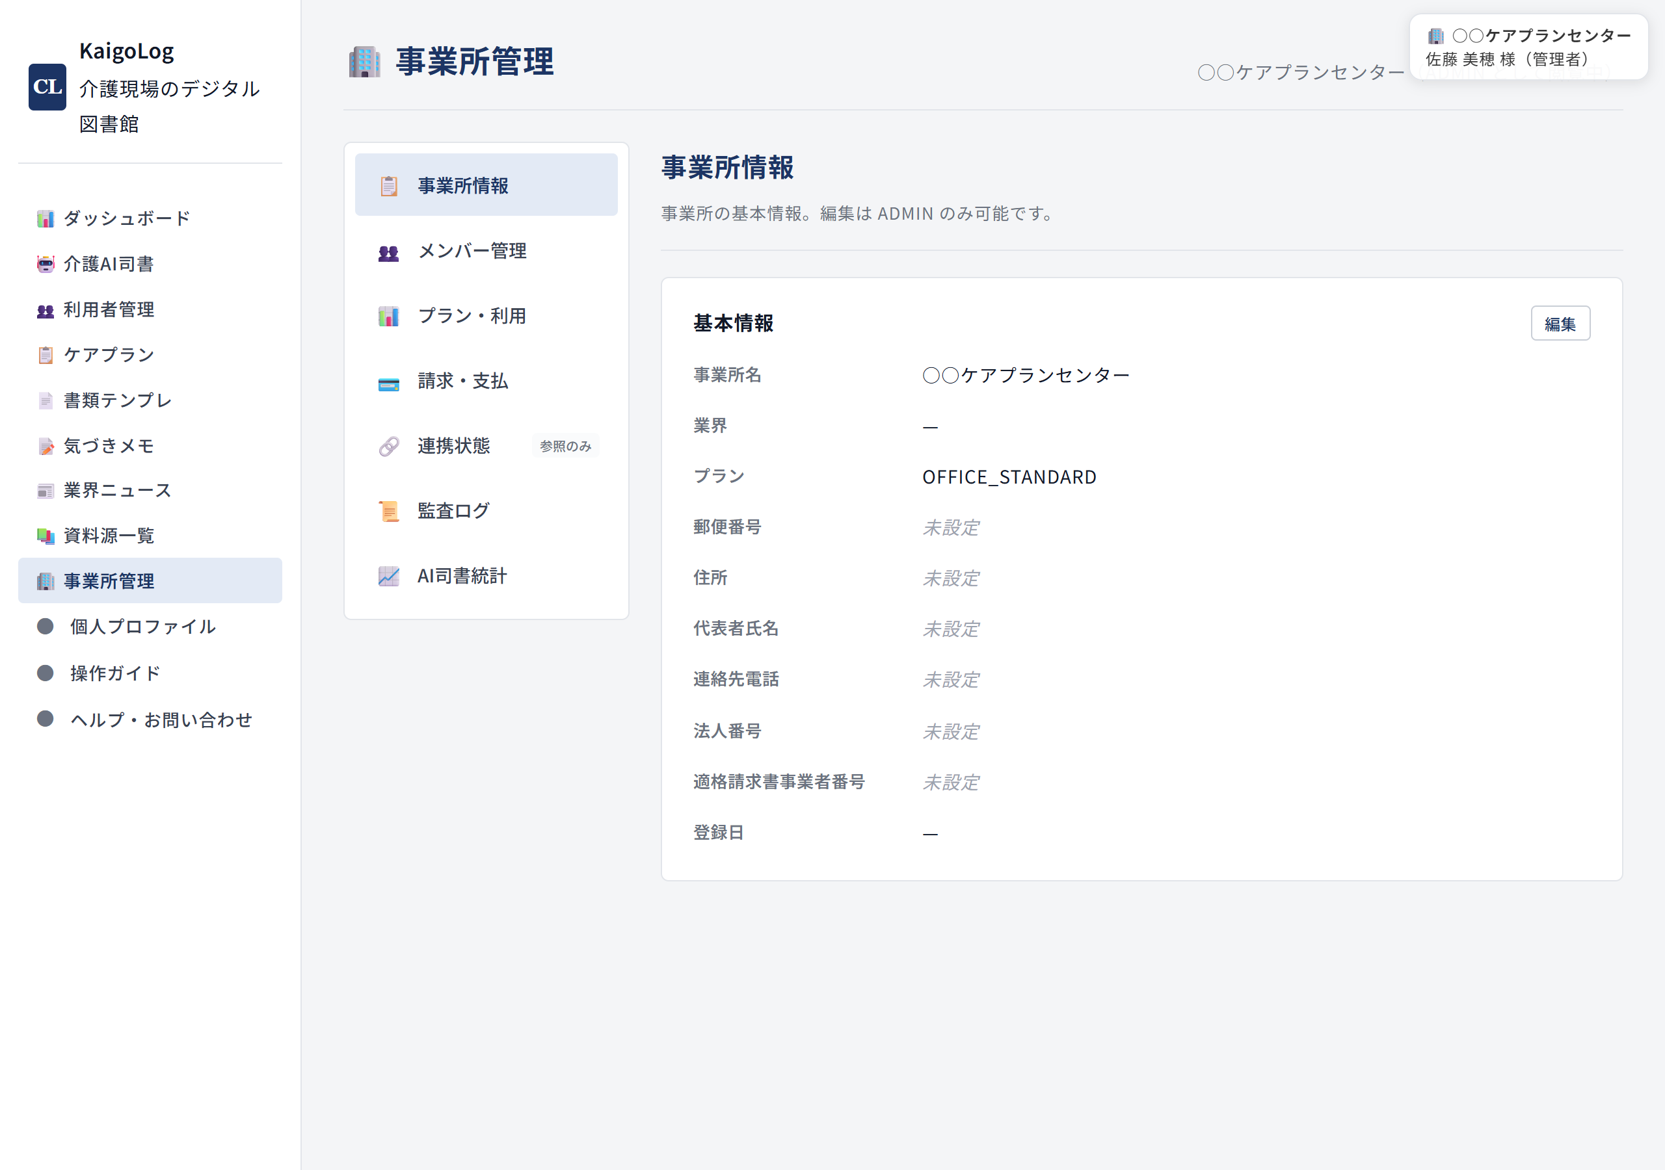Click the プラン・利用 bar chart icon
The width and height of the screenshot is (1665, 1170).
[x=389, y=316]
